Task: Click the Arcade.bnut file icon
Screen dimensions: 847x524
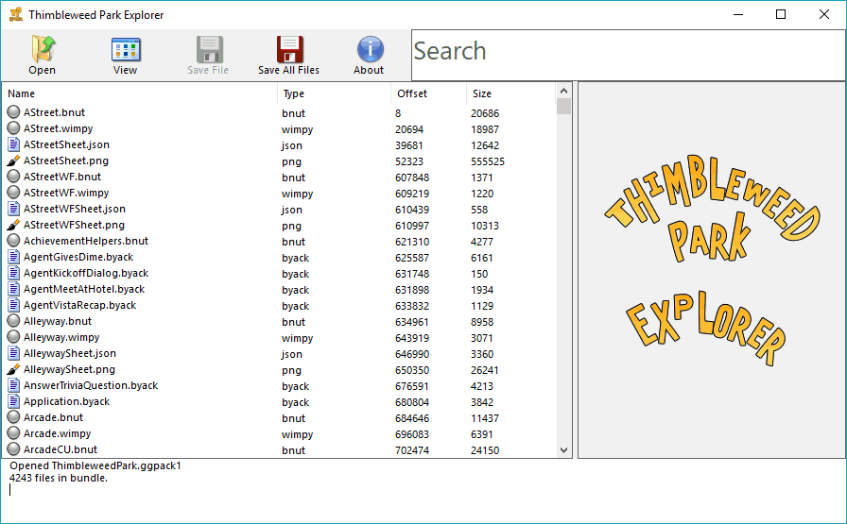Action: click(x=13, y=417)
